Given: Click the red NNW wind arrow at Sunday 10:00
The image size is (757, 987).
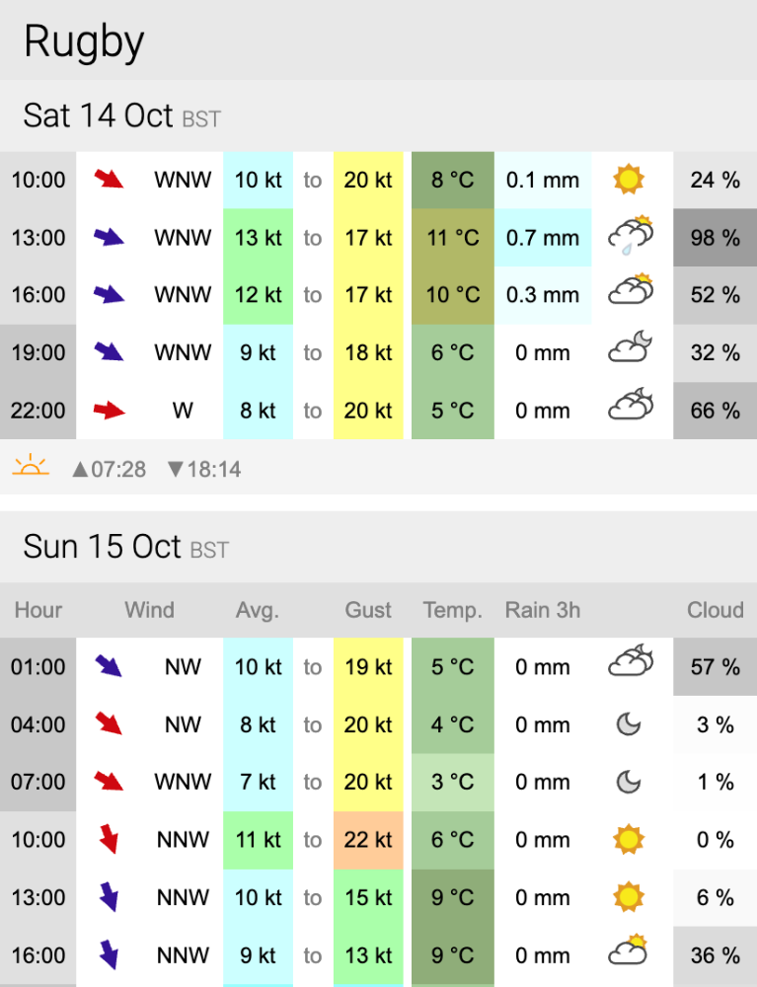Looking at the screenshot, I should pos(110,839).
